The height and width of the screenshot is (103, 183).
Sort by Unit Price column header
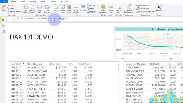click(x=85, y=64)
